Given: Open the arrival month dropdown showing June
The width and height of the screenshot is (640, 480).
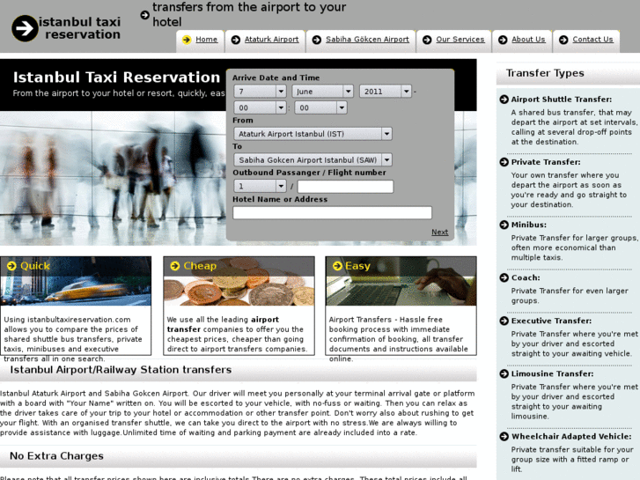Looking at the screenshot, I should tap(322, 91).
